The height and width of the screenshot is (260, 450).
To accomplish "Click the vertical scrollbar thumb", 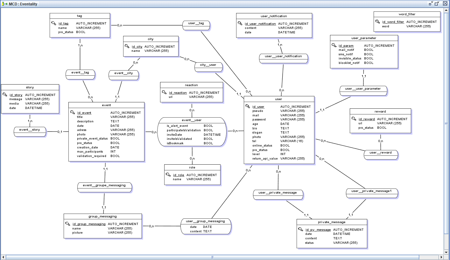I will point(447,123).
